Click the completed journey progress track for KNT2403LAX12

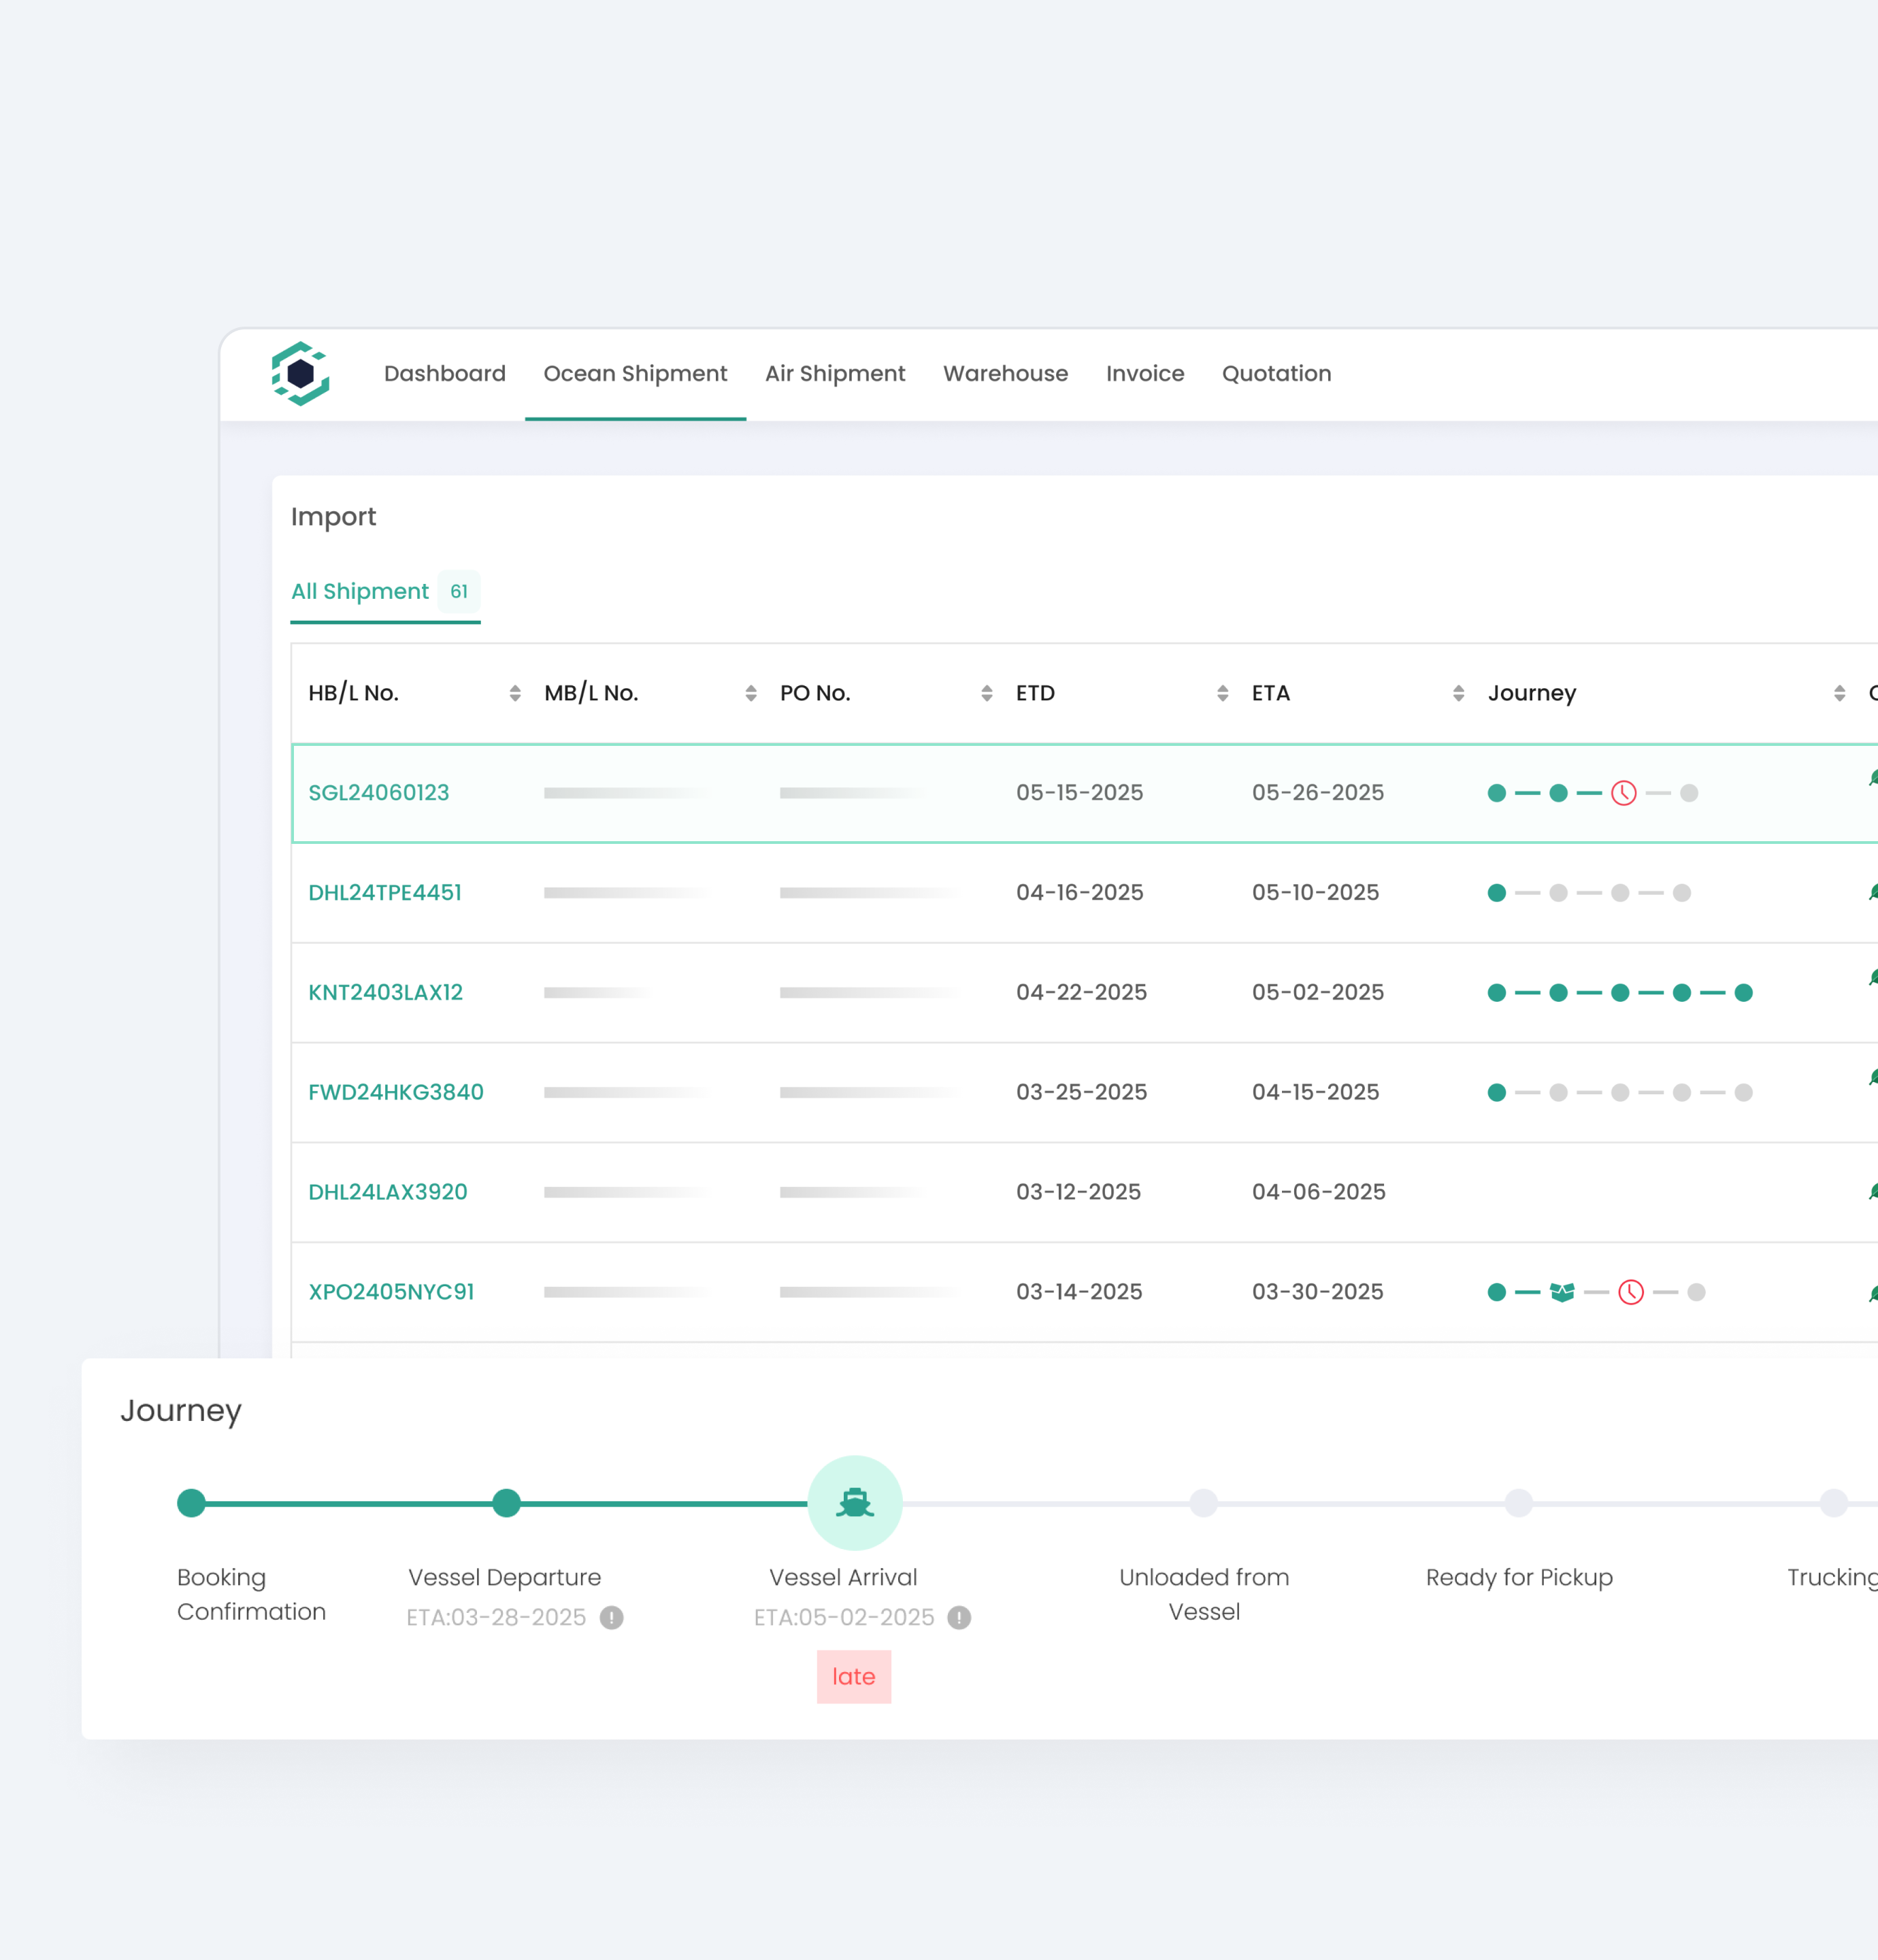point(1620,992)
